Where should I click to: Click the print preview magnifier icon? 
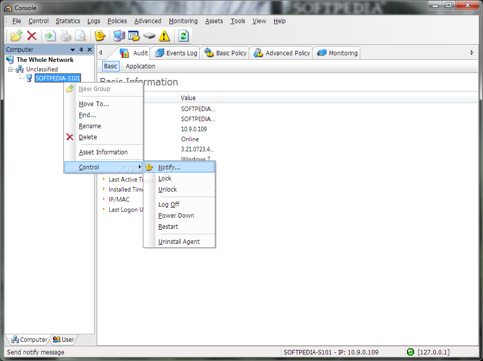tap(80, 36)
